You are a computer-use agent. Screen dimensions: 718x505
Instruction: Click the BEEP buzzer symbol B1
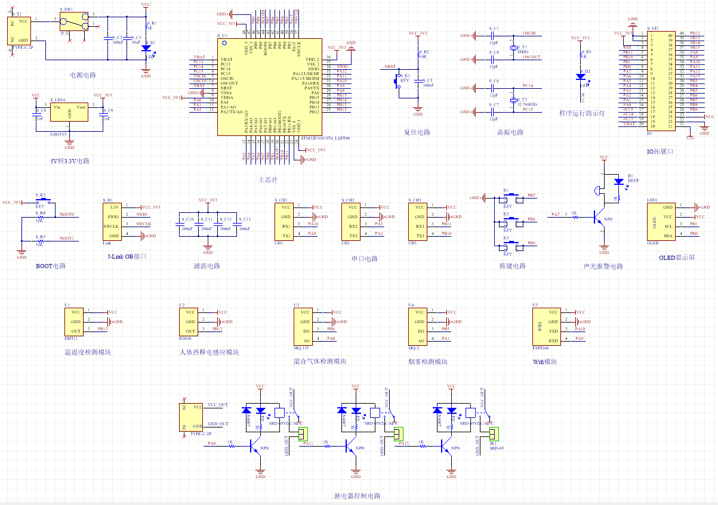[598, 190]
